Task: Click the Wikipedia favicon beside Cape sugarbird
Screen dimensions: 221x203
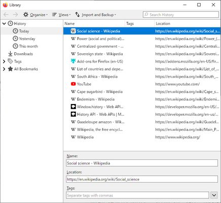Action: point(73,91)
